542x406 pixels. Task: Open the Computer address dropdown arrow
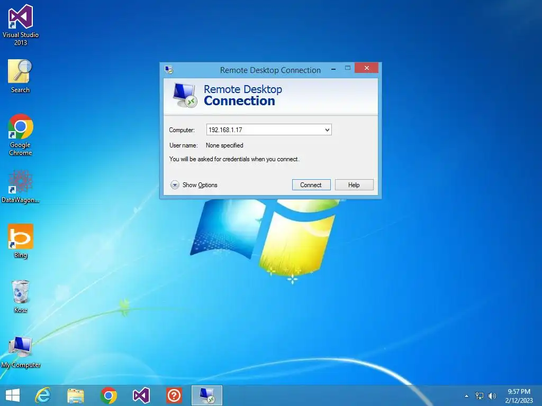pyautogui.click(x=327, y=130)
